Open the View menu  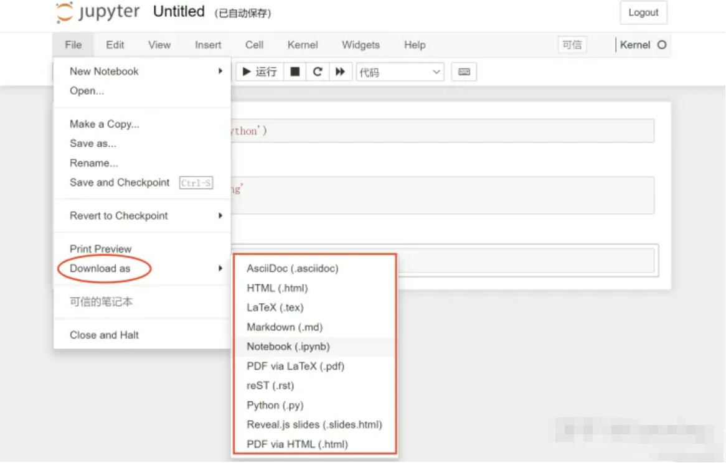159,45
